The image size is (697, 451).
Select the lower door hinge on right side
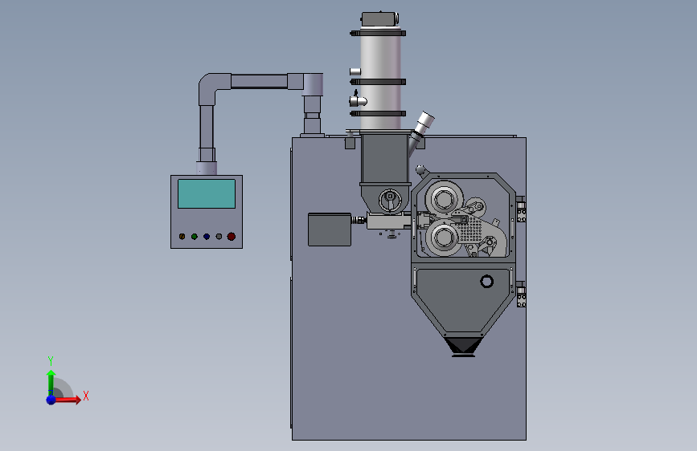[521, 294]
